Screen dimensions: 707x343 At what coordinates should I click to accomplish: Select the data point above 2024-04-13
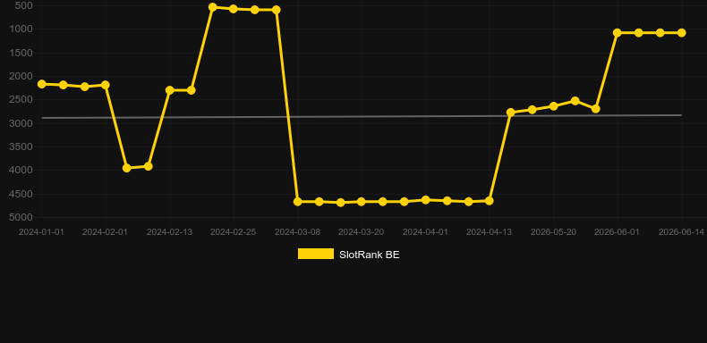pyautogui.click(x=490, y=201)
